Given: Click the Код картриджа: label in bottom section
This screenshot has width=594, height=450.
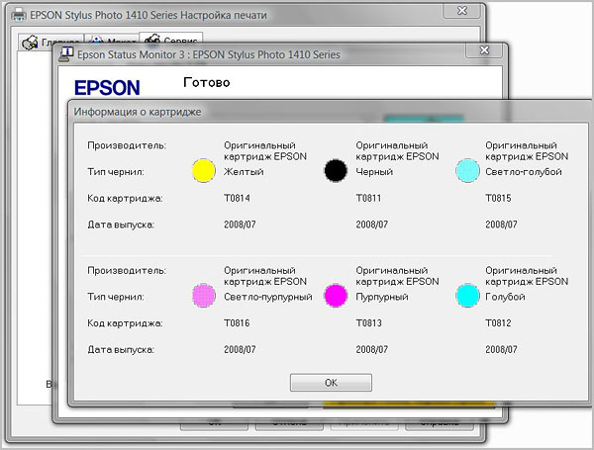Looking at the screenshot, I should (x=125, y=323).
